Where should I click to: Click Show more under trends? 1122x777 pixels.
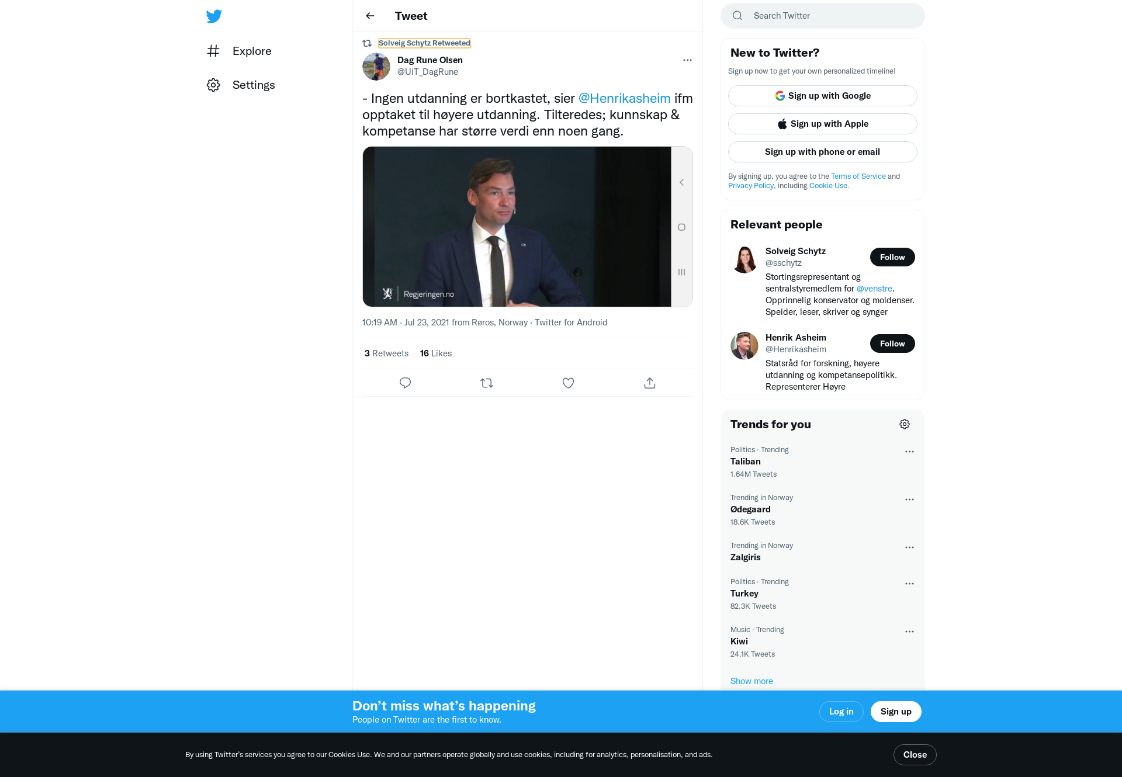point(752,681)
